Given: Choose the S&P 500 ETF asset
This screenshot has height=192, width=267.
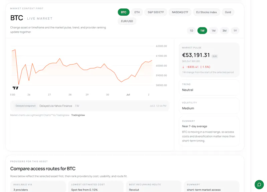Looking at the screenshot, I should point(156,12).
